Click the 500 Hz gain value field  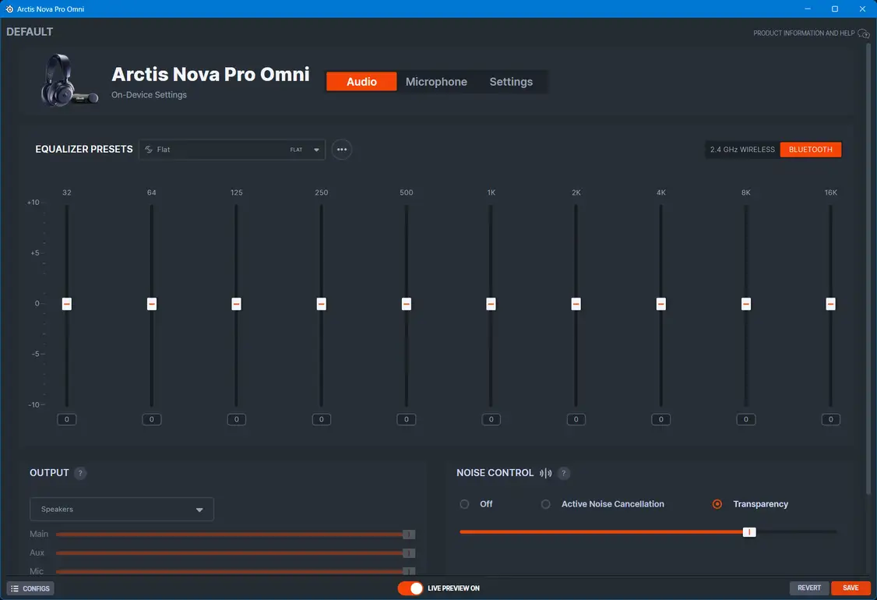[x=407, y=419]
